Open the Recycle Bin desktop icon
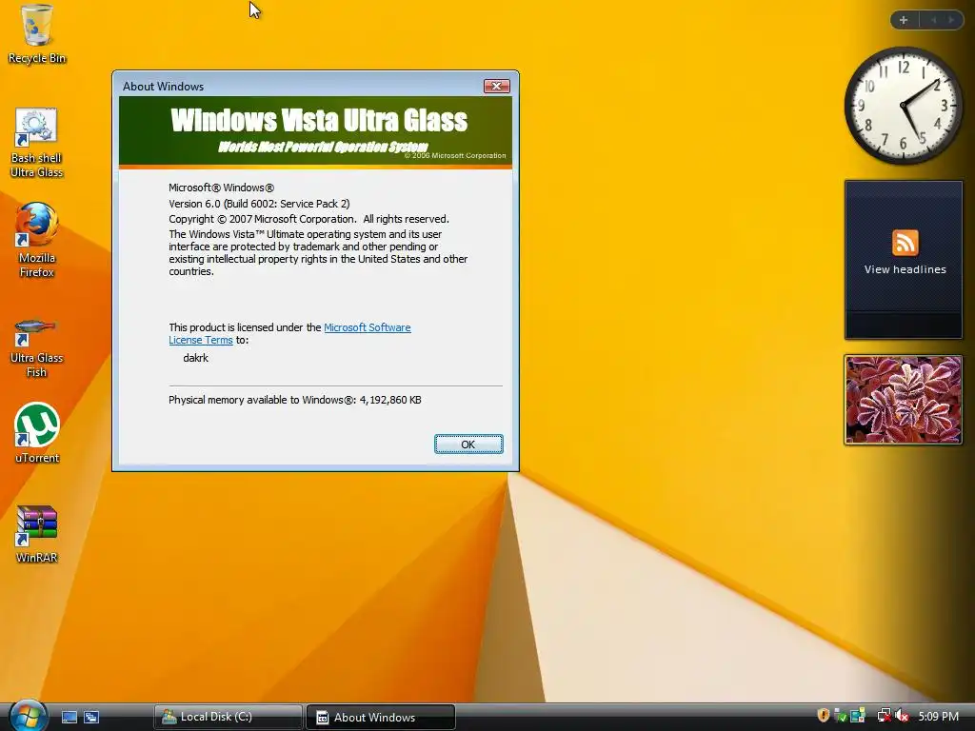Viewport: 975px width, 731px height. click(37, 34)
